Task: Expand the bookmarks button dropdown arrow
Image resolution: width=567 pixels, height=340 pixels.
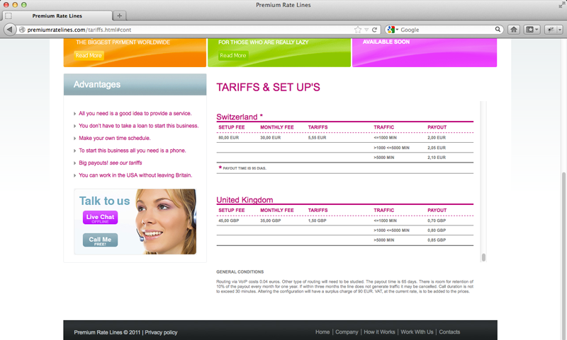Action: coord(537,30)
